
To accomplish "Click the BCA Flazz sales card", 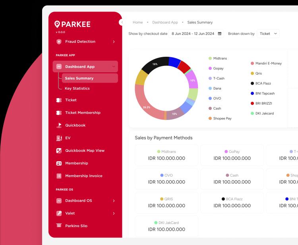I will 232,203.
